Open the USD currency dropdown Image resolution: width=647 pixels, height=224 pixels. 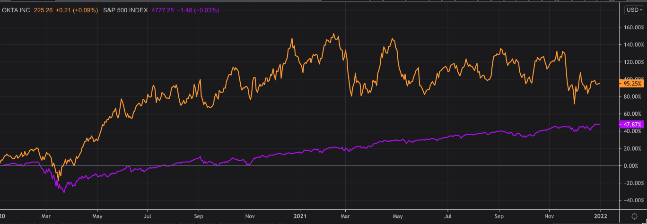point(633,10)
